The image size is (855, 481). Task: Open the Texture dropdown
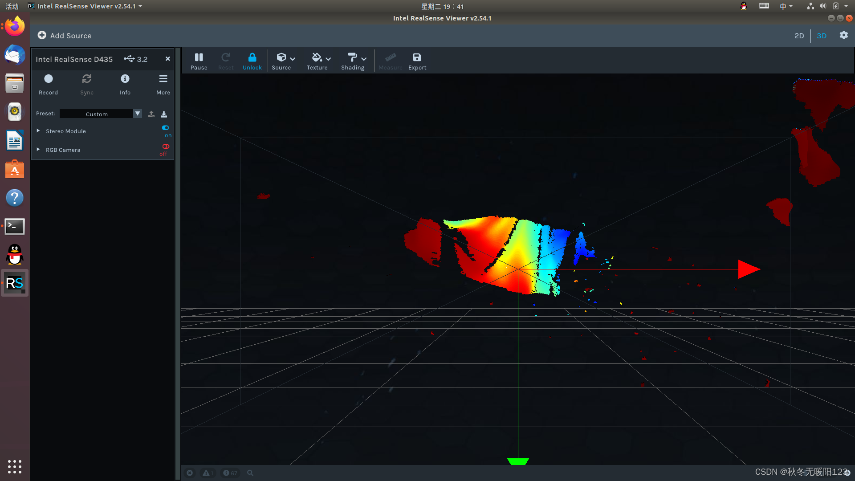[x=318, y=61]
